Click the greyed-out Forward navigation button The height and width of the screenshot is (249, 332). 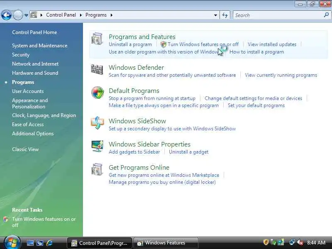point(18,15)
